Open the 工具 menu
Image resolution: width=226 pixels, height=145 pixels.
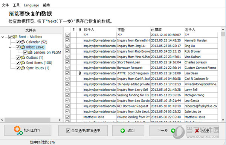[16, 5]
